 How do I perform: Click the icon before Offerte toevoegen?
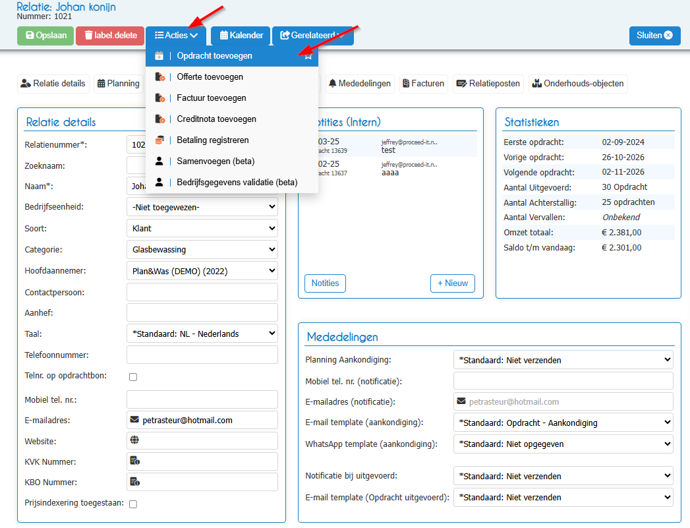click(x=159, y=77)
